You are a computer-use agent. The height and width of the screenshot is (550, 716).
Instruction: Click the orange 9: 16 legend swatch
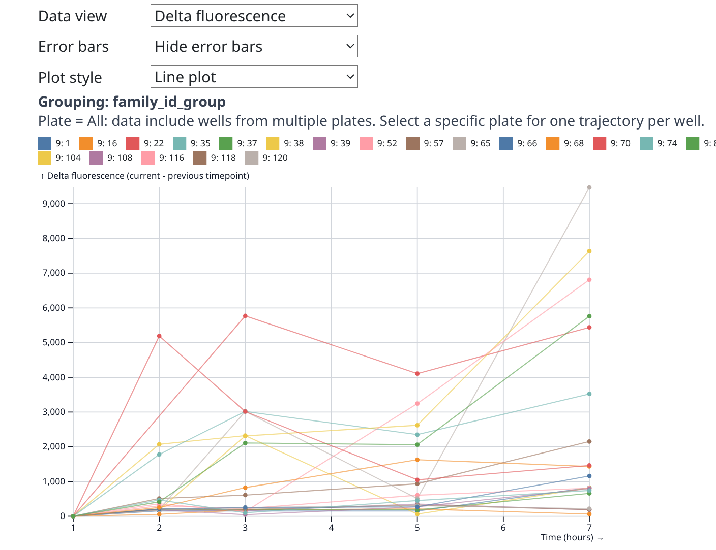pyautogui.click(x=86, y=143)
